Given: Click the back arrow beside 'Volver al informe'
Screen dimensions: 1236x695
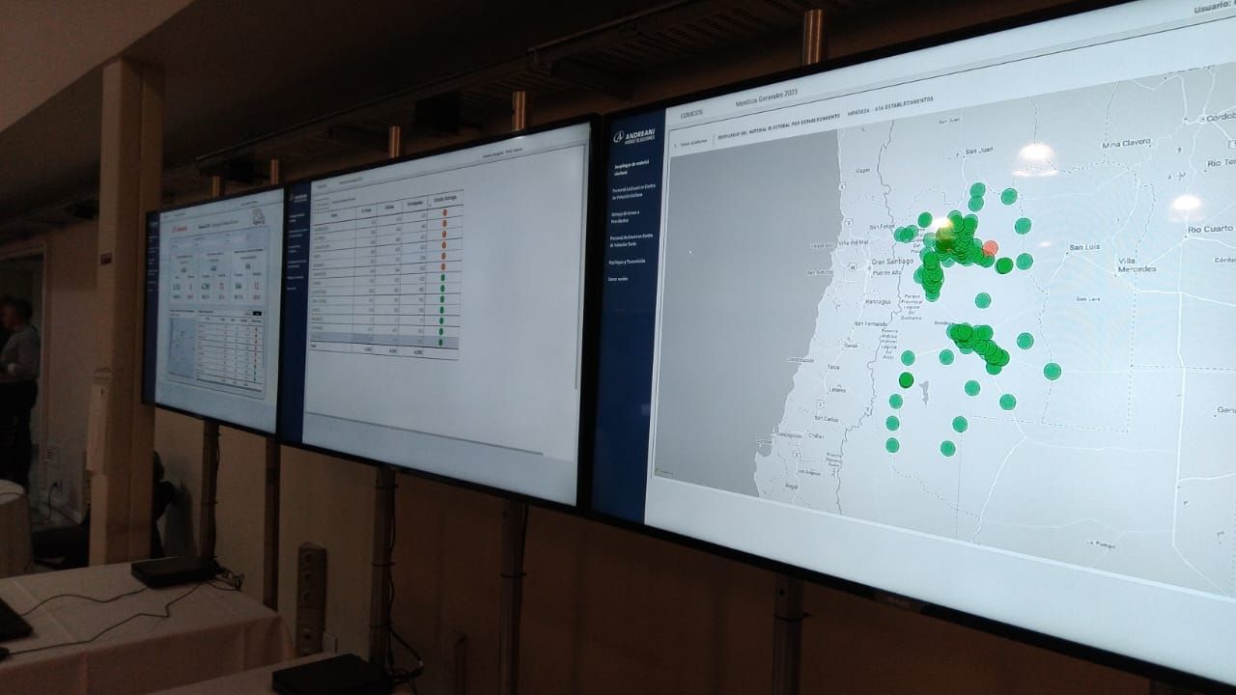Looking at the screenshot, I should (x=676, y=143).
